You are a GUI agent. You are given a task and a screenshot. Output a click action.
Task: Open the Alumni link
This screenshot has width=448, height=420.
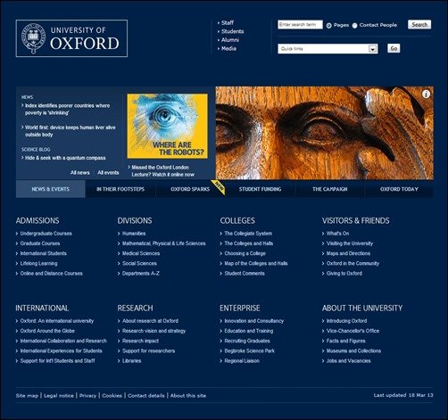pos(230,40)
